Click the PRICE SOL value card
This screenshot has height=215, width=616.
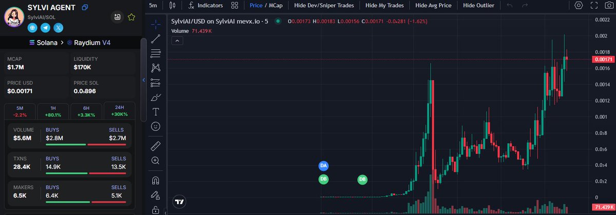point(103,87)
